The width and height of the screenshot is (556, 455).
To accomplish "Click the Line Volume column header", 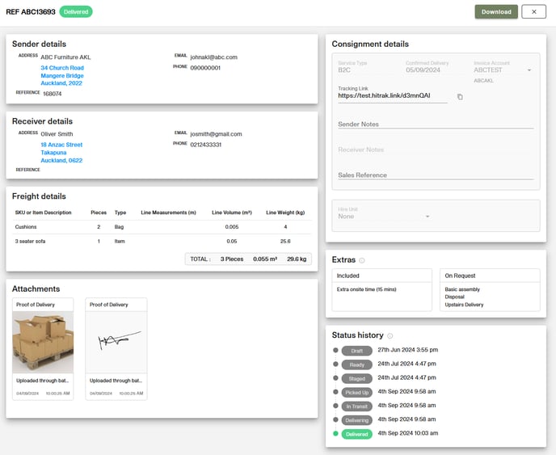I will 232,213.
